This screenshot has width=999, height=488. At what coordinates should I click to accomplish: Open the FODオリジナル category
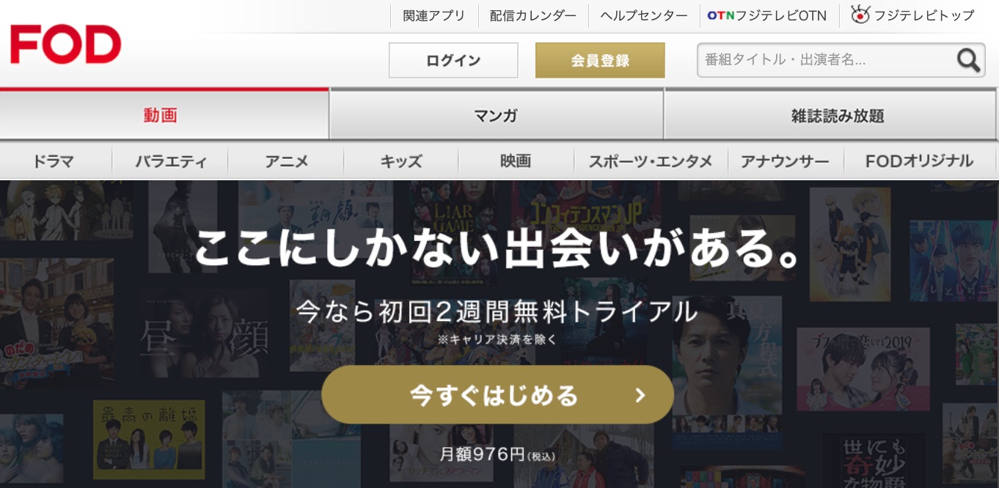(919, 161)
